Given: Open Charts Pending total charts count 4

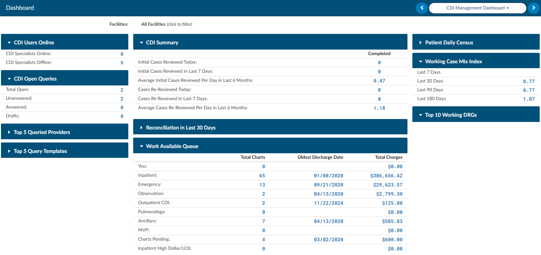Looking at the screenshot, I should tap(263, 240).
